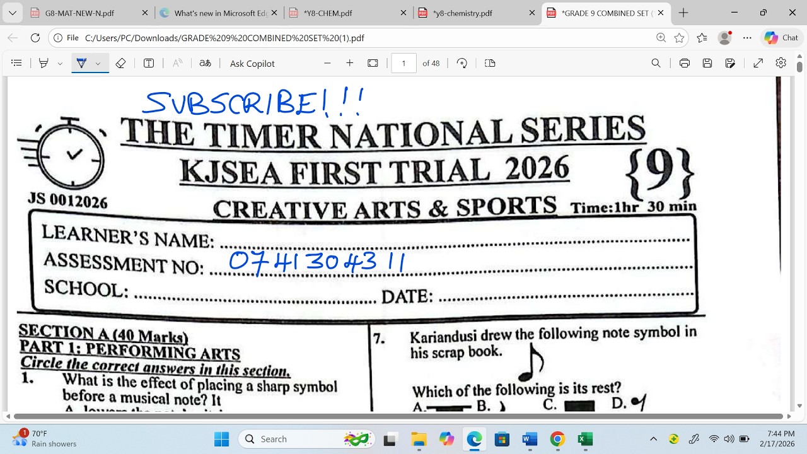Open Task View from taskbar
This screenshot has height=454, width=807.
tap(390, 439)
